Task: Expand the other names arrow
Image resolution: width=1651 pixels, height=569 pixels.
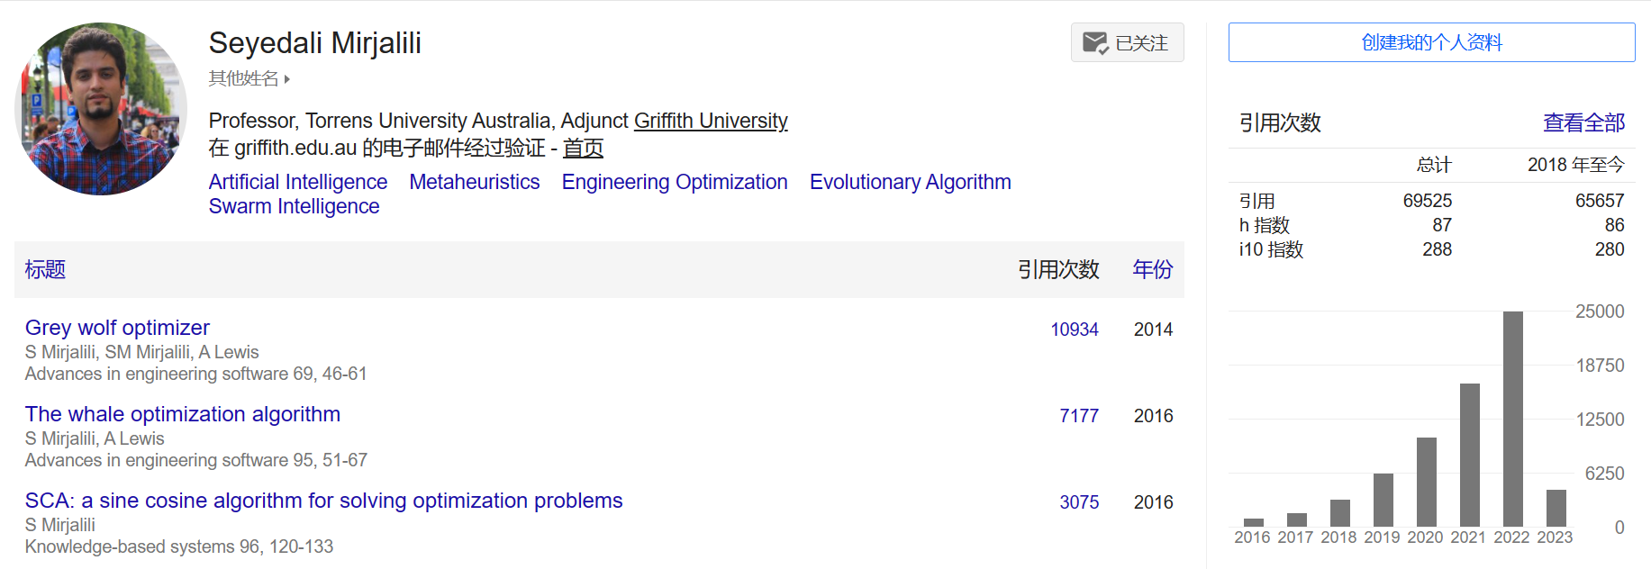Action: point(286,79)
